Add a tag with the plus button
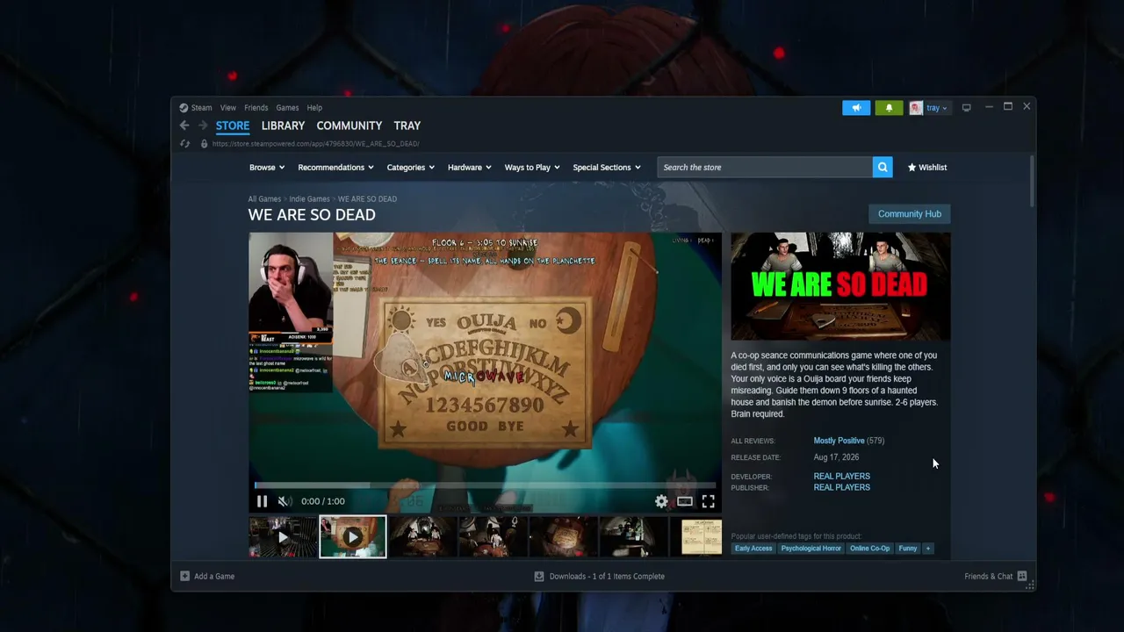This screenshot has height=632, width=1124. pyautogui.click(x=927, y=549)
